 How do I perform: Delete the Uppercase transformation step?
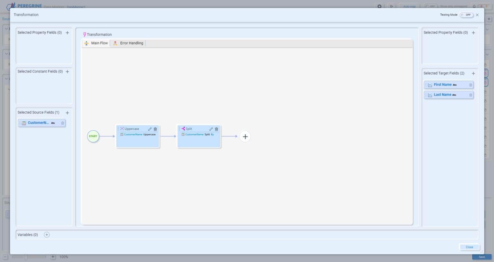[x=155, y=129]
